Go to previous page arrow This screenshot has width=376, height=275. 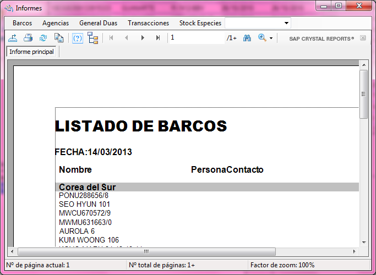(x=127, y=38)
